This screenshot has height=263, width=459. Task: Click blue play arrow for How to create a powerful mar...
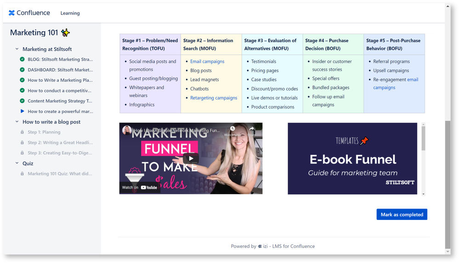click(22, 111)
